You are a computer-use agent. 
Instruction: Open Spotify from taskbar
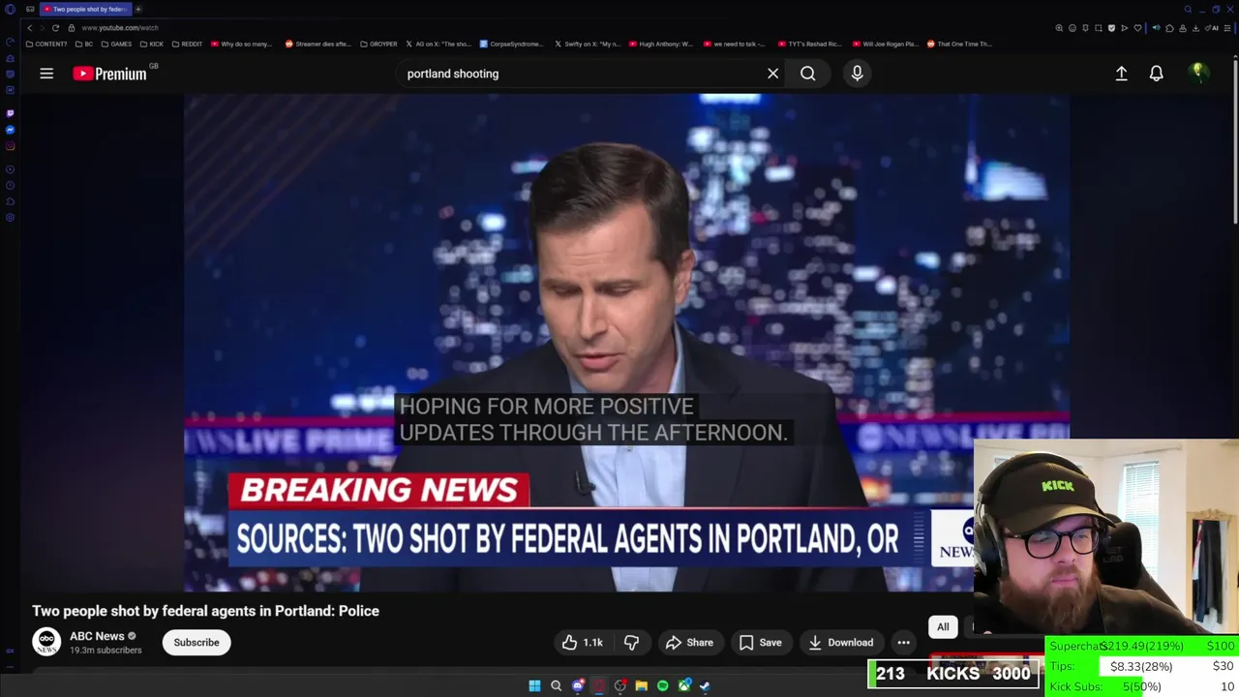pyautogui.click(x=662, y=685)
